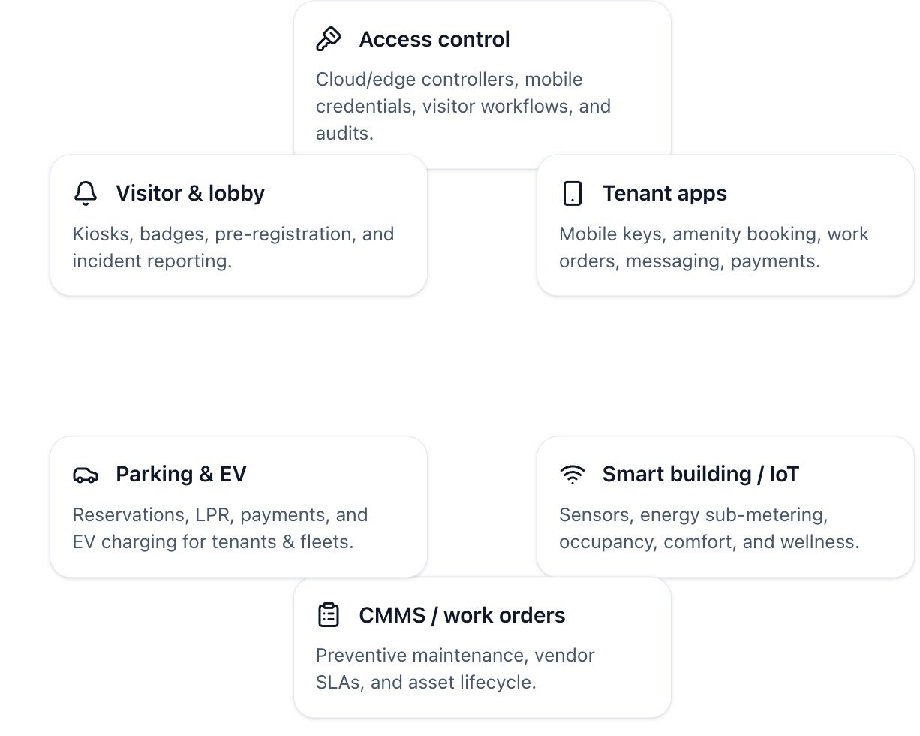Click the key icon beside Access control

329,39
